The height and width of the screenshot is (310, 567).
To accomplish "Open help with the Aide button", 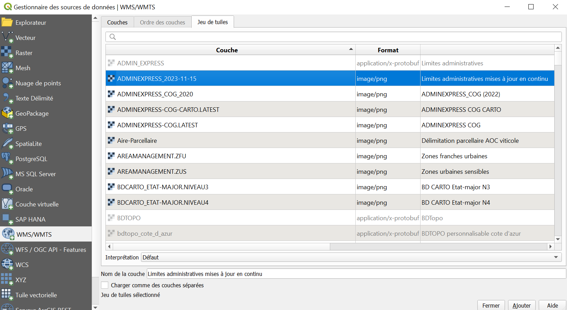I will (x=553, y=306).
